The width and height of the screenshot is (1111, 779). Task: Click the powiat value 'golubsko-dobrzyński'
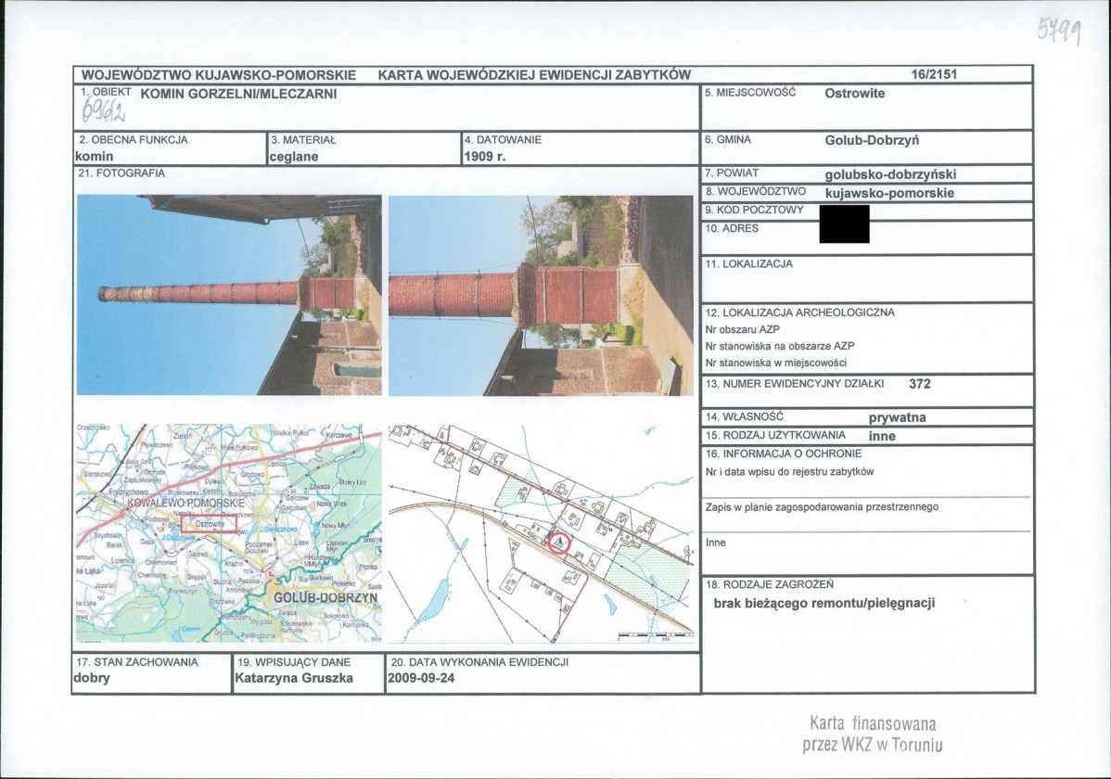(x=890, y=174)
